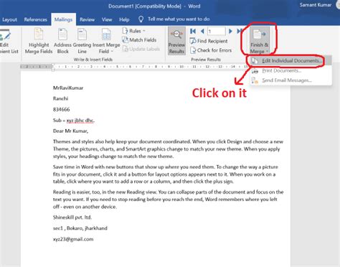
Task: Open the Finish & Merge dropdown
Action: [259, 40]
